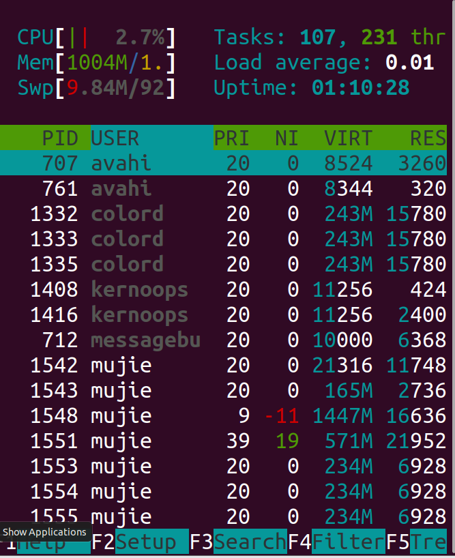This screenshot has height=558, width=455.
Task: Click the PRI column header
Action: 232,138
